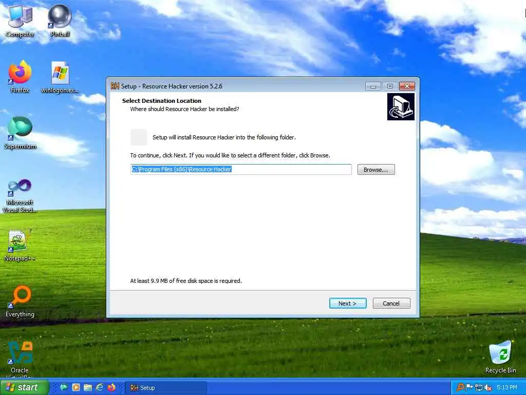
Task: Click the muted volume tray icon
Action: (488, 387)
